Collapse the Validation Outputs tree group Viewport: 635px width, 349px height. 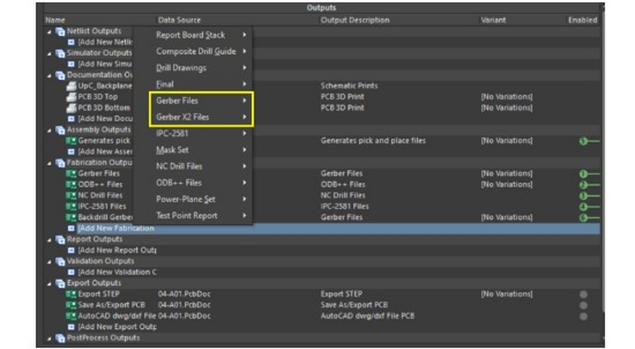tap(50, 262)
